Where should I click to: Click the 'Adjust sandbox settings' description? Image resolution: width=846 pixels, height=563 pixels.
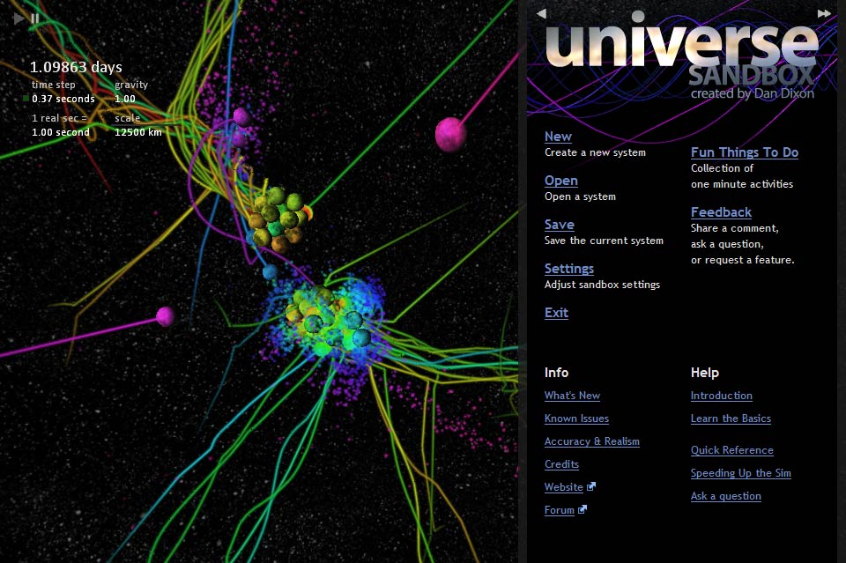click(x=602, y=285)
